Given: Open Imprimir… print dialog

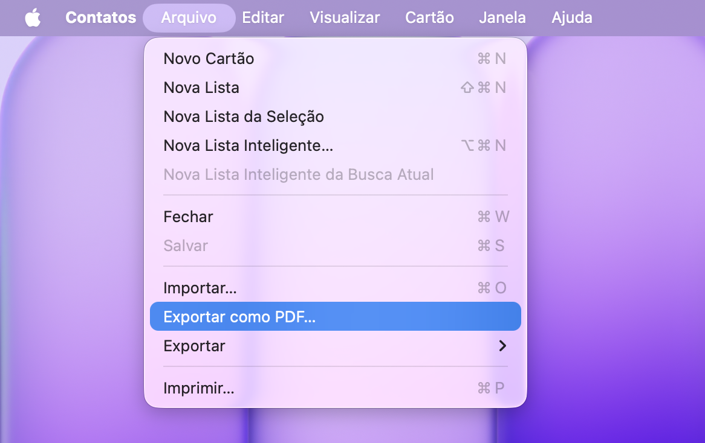Looking at the screenshot, I should pyautogui.click(x=336, y=388).
